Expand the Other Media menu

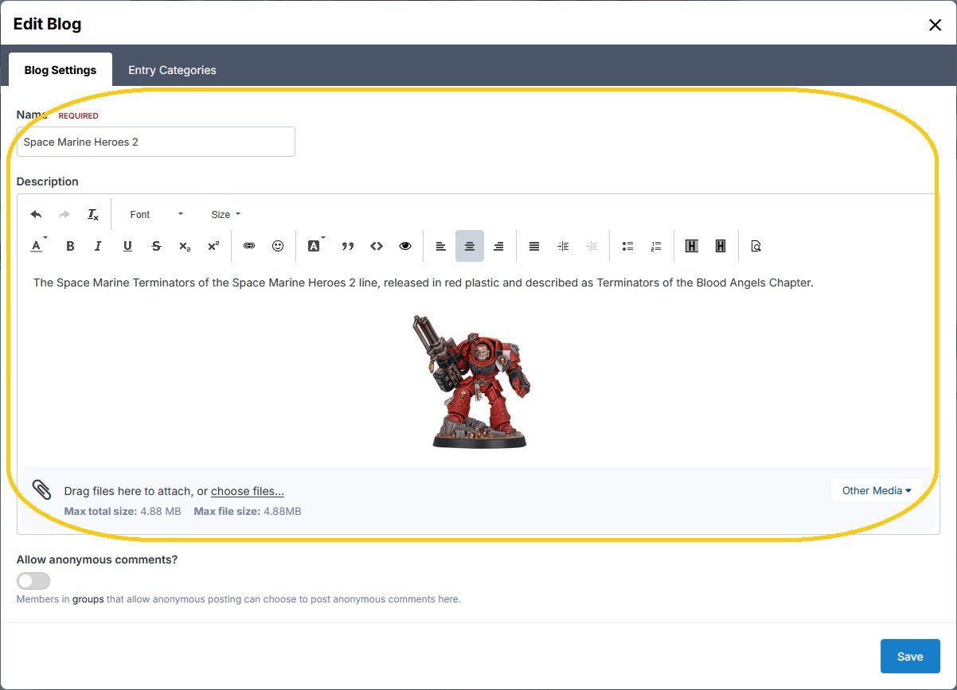[x=877, y=491]
